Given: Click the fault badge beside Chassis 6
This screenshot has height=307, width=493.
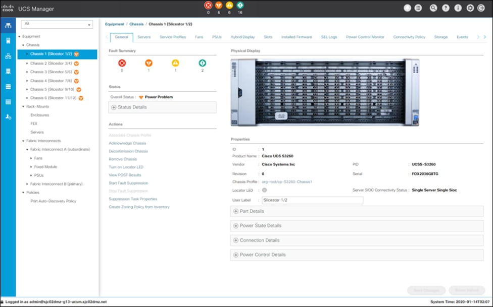Looking at the screenshot, I should coord(81,98).
